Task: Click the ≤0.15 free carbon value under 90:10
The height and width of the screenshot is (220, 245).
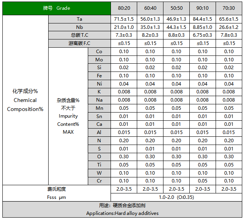Action: [203, 43]
